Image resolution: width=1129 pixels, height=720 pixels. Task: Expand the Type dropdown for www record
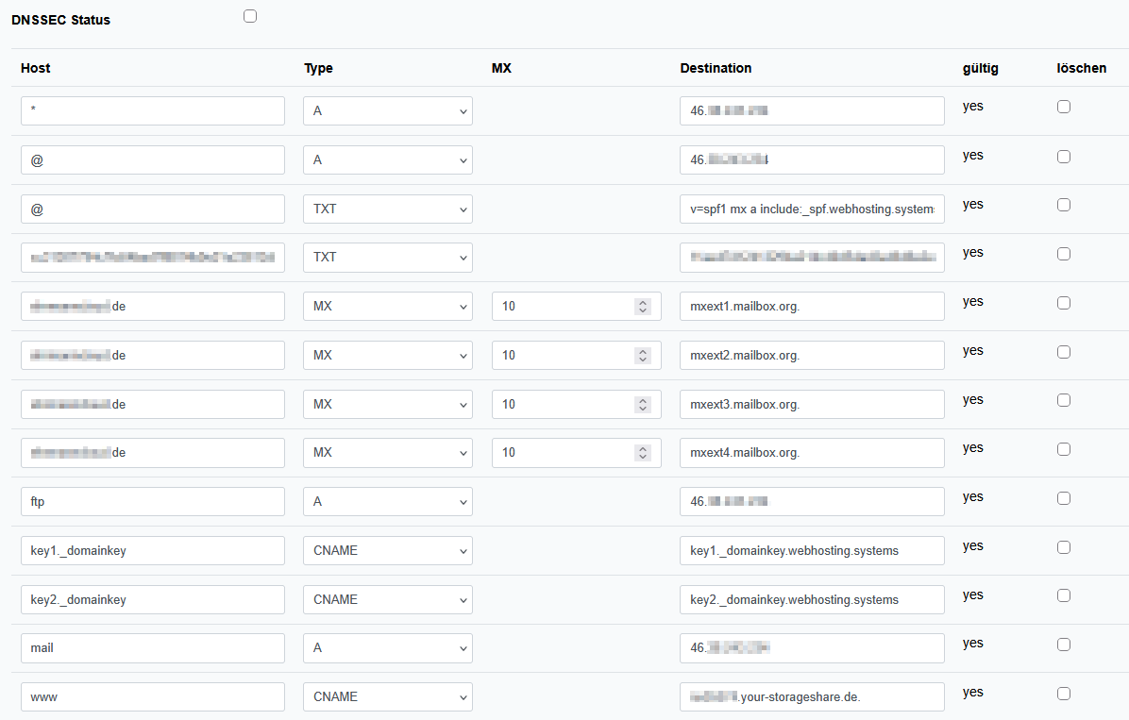pyautogui.click(x=387, y=697)
